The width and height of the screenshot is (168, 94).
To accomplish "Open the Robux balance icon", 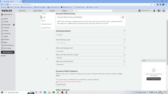I will [x=159, y=11].
